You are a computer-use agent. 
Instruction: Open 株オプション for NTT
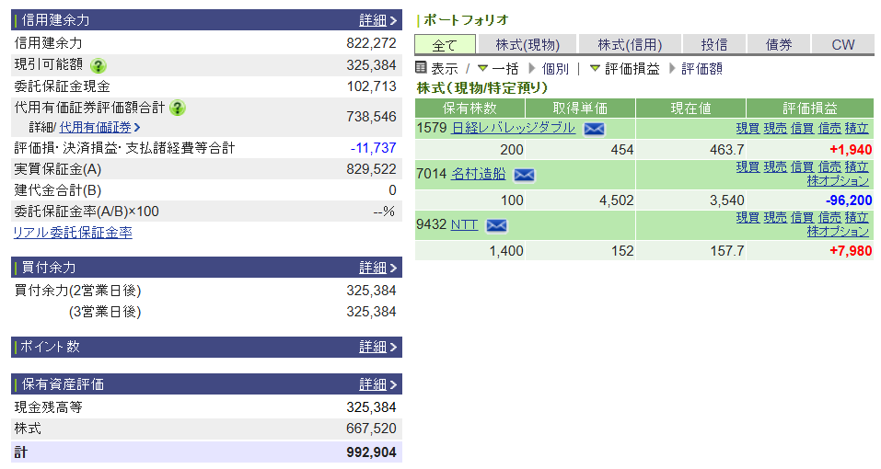pyautogui.click(x=838, y=232)
